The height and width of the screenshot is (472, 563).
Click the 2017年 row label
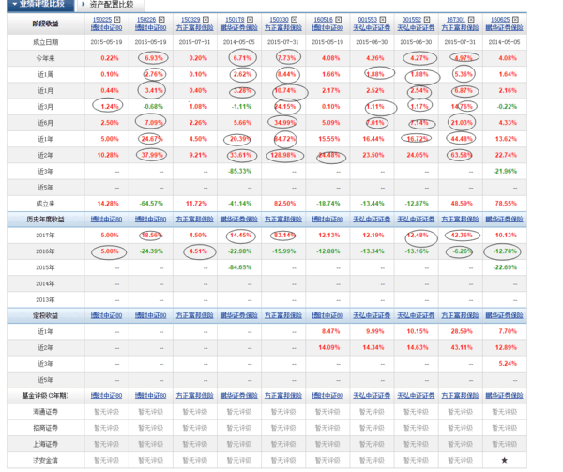pos(46,236)
